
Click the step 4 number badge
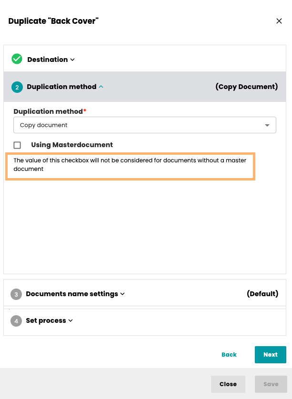16,321
